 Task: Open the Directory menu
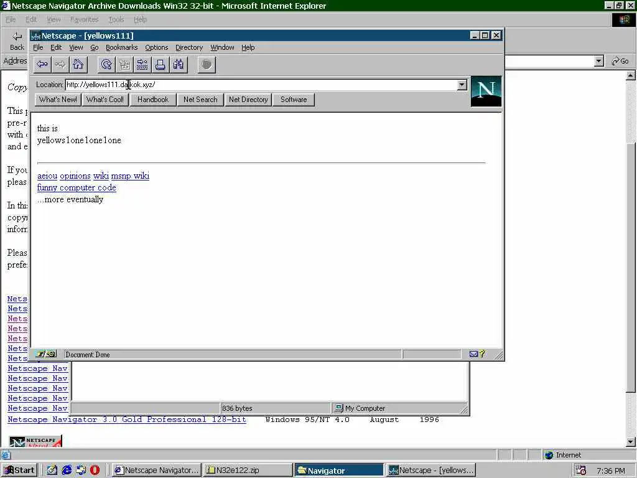click(x=189, y=47)
